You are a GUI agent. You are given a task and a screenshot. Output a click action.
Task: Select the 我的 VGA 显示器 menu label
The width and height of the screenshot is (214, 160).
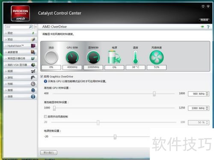point(17,65)
